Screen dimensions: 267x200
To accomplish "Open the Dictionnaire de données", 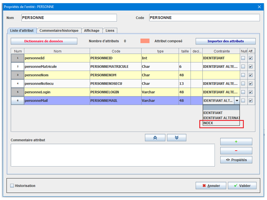I will 44,41.
